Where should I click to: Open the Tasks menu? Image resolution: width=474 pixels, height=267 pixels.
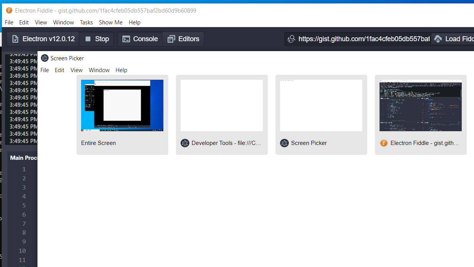pyautogui.click(x=86, y=22)
